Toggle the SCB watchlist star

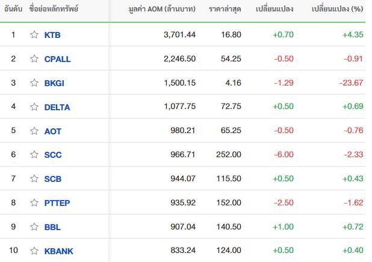pos(34,178)
